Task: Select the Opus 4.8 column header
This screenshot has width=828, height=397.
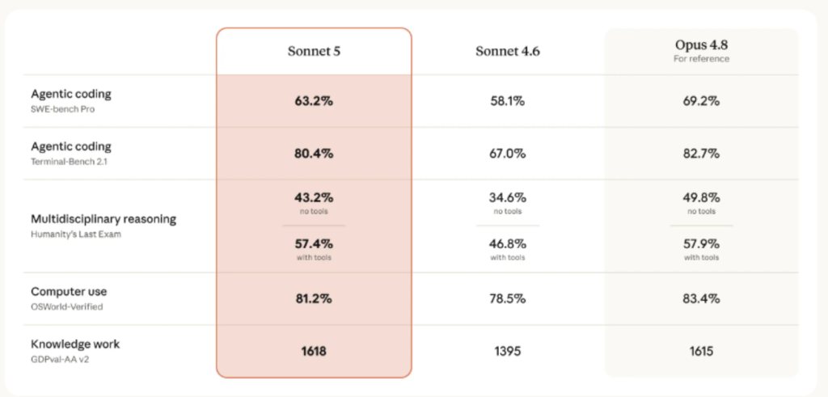Action: tap(701, 44)
